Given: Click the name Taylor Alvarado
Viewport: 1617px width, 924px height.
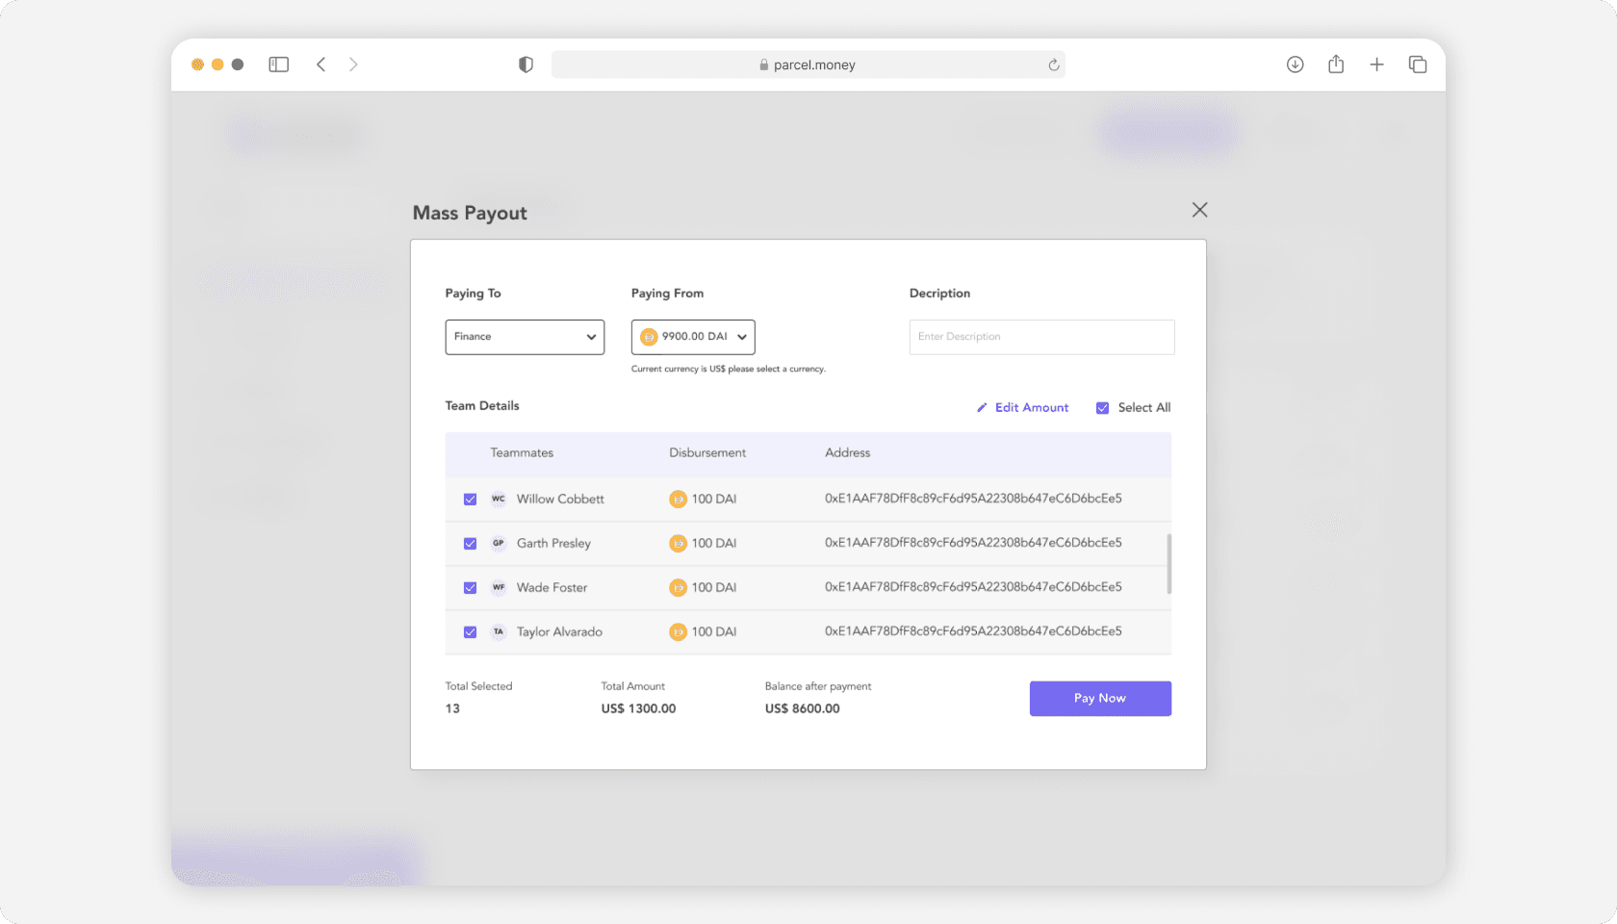Looking at the screenshot, I should click(559, 632).
